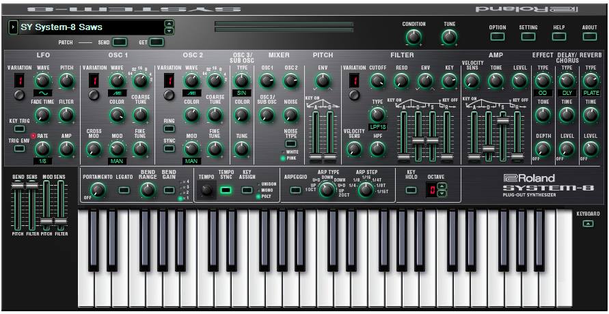The height and width of the screenshot is (314, 609).
Task: Click the LFO FADE TIME knob
Action: (x=43, y=115)
